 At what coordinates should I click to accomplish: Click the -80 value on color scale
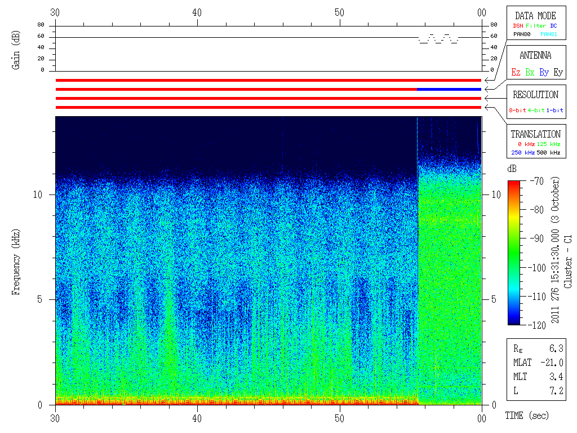coord(537,210)
